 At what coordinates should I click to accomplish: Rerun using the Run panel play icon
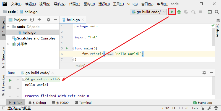[10, 80]
